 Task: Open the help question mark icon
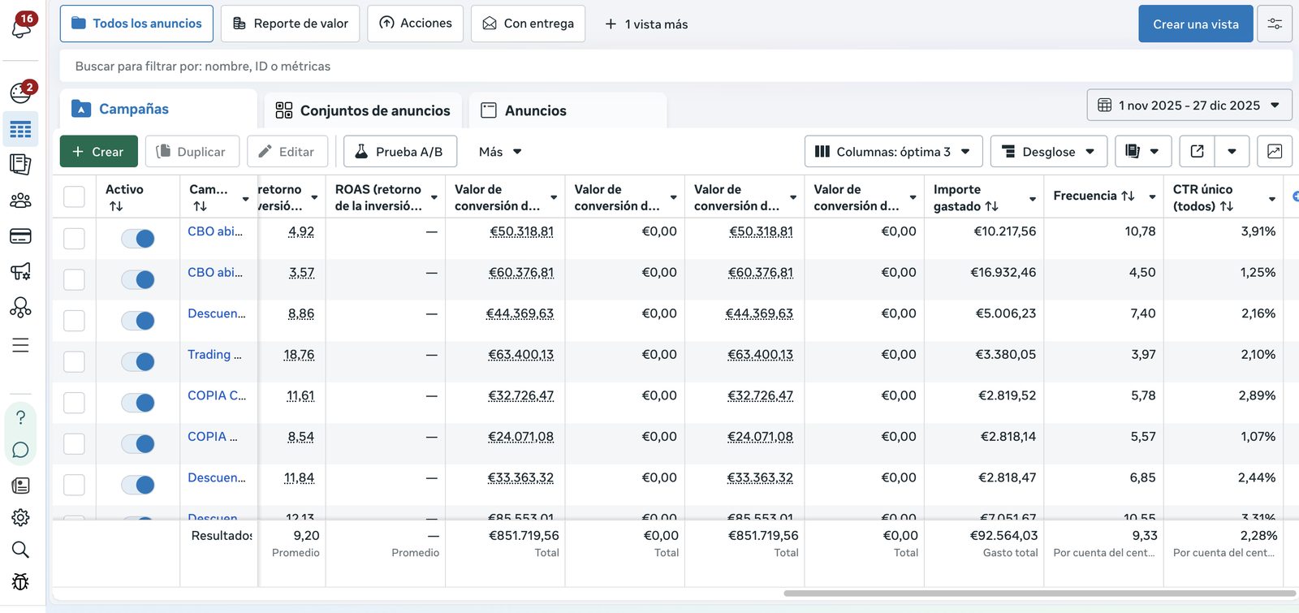point(20,417)
